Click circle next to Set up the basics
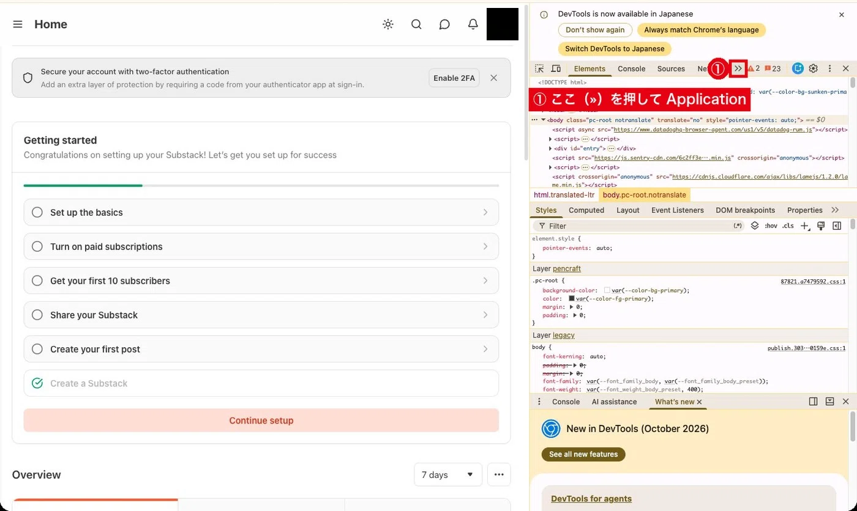 [x=37, y=212]
